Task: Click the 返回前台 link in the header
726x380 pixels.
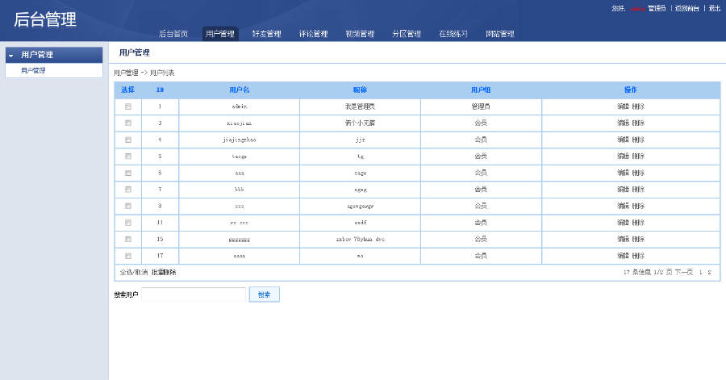Action: 686,8
